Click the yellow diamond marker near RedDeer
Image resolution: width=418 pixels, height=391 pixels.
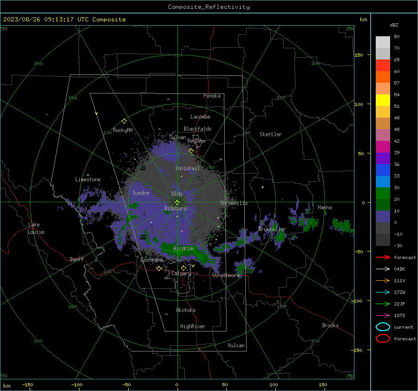(x=191, y=151)
